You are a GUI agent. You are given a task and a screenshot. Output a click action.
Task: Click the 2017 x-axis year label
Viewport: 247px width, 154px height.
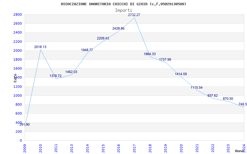[134, 148]
